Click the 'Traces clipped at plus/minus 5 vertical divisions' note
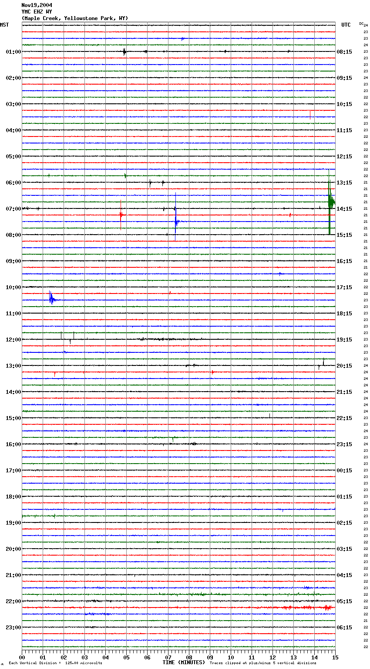 click(263, 663)
